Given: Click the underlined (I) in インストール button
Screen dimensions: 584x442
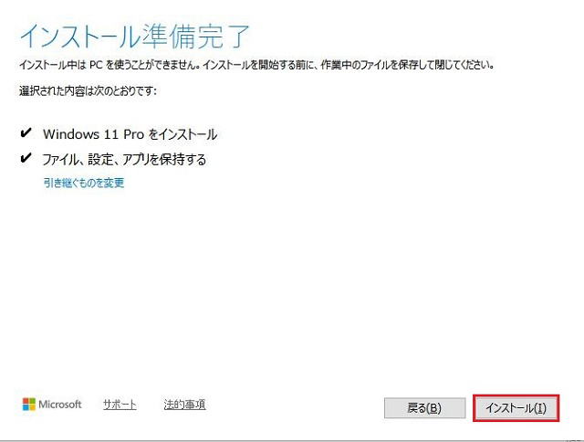Looking at the screenshot, I should [x=540, y=408].
